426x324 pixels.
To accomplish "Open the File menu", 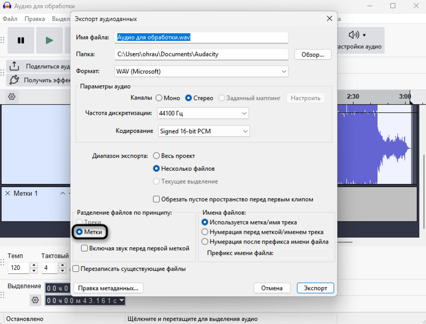I will tap(10, 19).
